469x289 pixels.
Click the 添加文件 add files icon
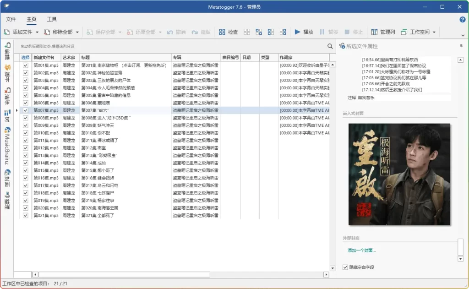point(6,32)
